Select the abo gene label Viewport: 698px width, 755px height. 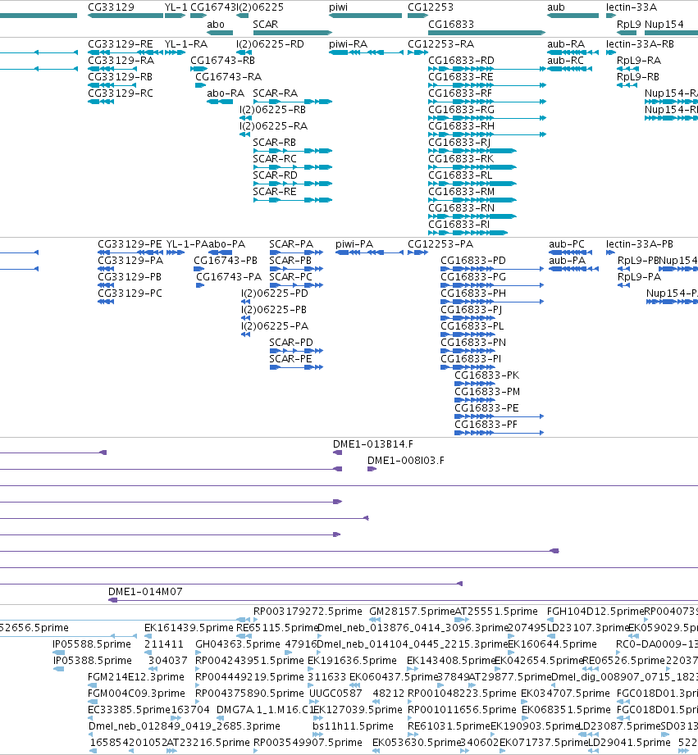(x=216, y=24)
